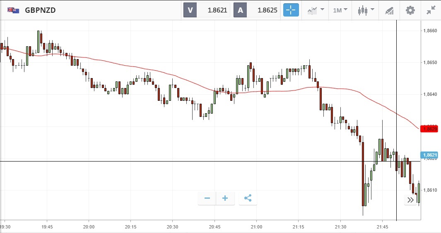Click the 21:00 time axis marker
Screen dimensions: 441x233
tap(256, 227)
